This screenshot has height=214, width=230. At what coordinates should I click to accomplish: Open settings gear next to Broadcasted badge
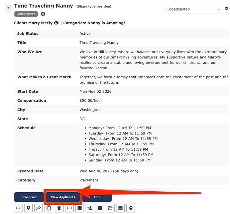43,14
